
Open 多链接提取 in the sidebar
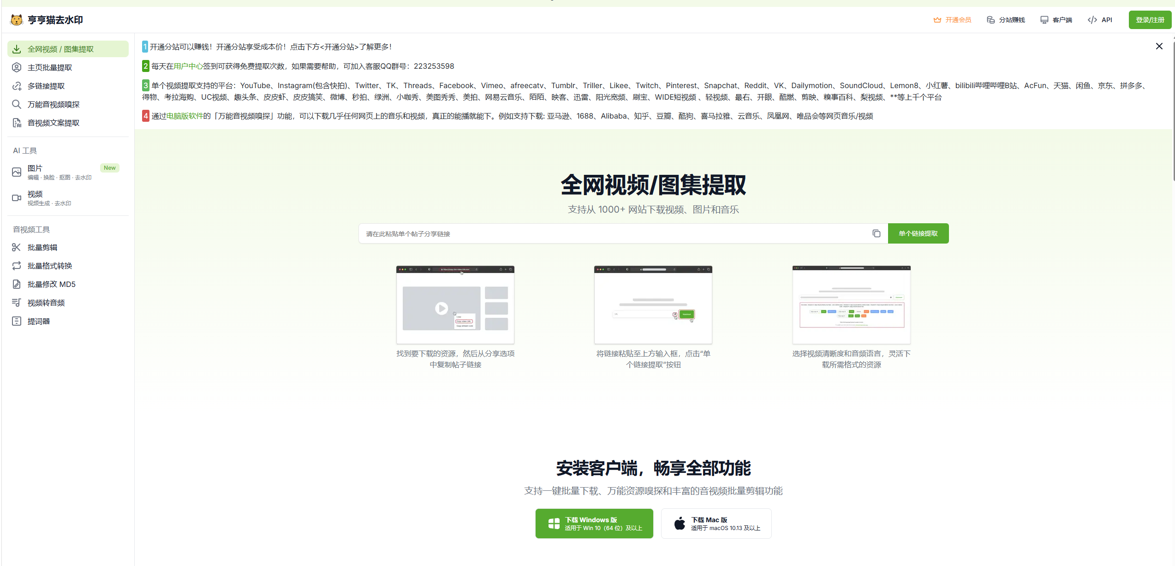(68, 86)
